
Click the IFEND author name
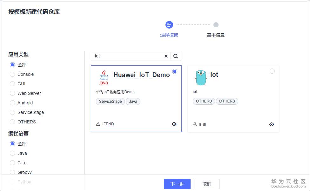pyautogui.click(x=108, y=124)
